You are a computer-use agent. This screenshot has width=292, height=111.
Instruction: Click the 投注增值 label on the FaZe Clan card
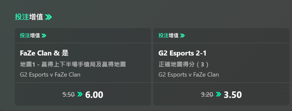(x=30, y=36)
